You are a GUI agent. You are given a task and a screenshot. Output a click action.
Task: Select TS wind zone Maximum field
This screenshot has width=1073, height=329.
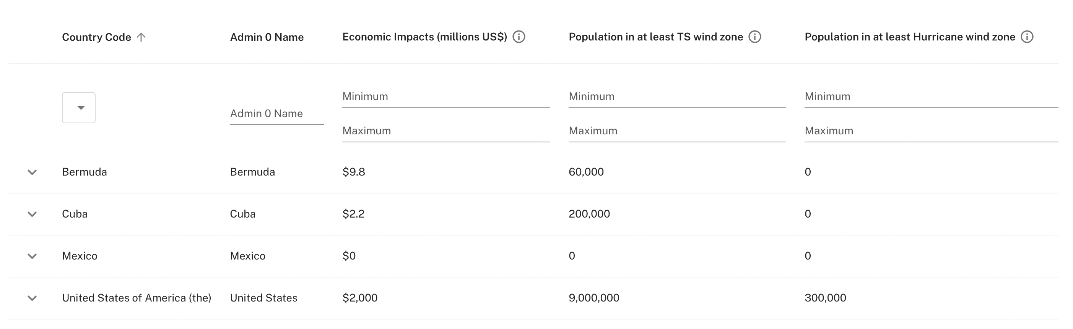pos(677,131)
